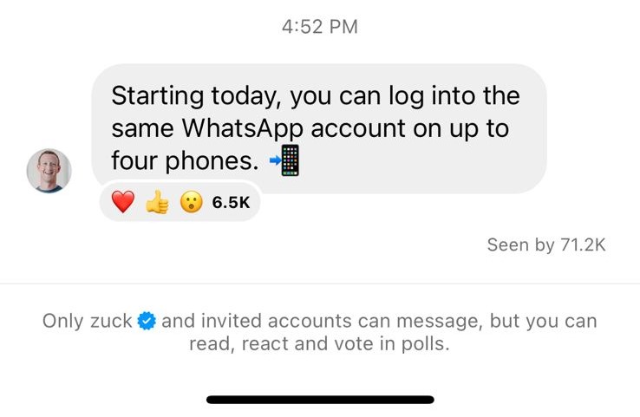Click the blue verified badge beside zuck

(147, 322)
